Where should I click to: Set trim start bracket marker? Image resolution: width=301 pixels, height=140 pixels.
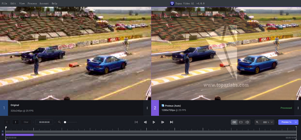(x=7, y=122)
